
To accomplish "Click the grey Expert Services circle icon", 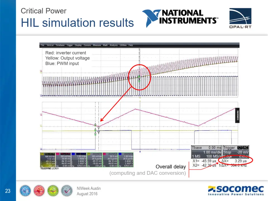I will pos(67,191).
